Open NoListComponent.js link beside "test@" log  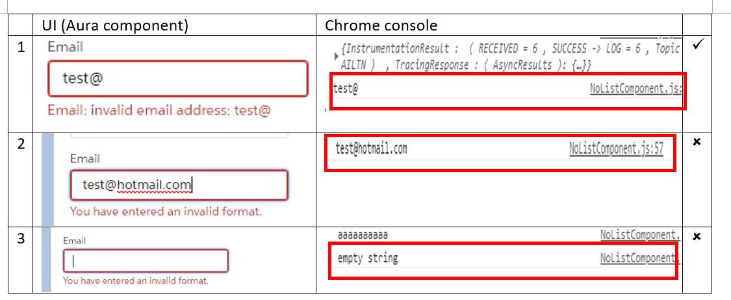(x=635, y=88)
